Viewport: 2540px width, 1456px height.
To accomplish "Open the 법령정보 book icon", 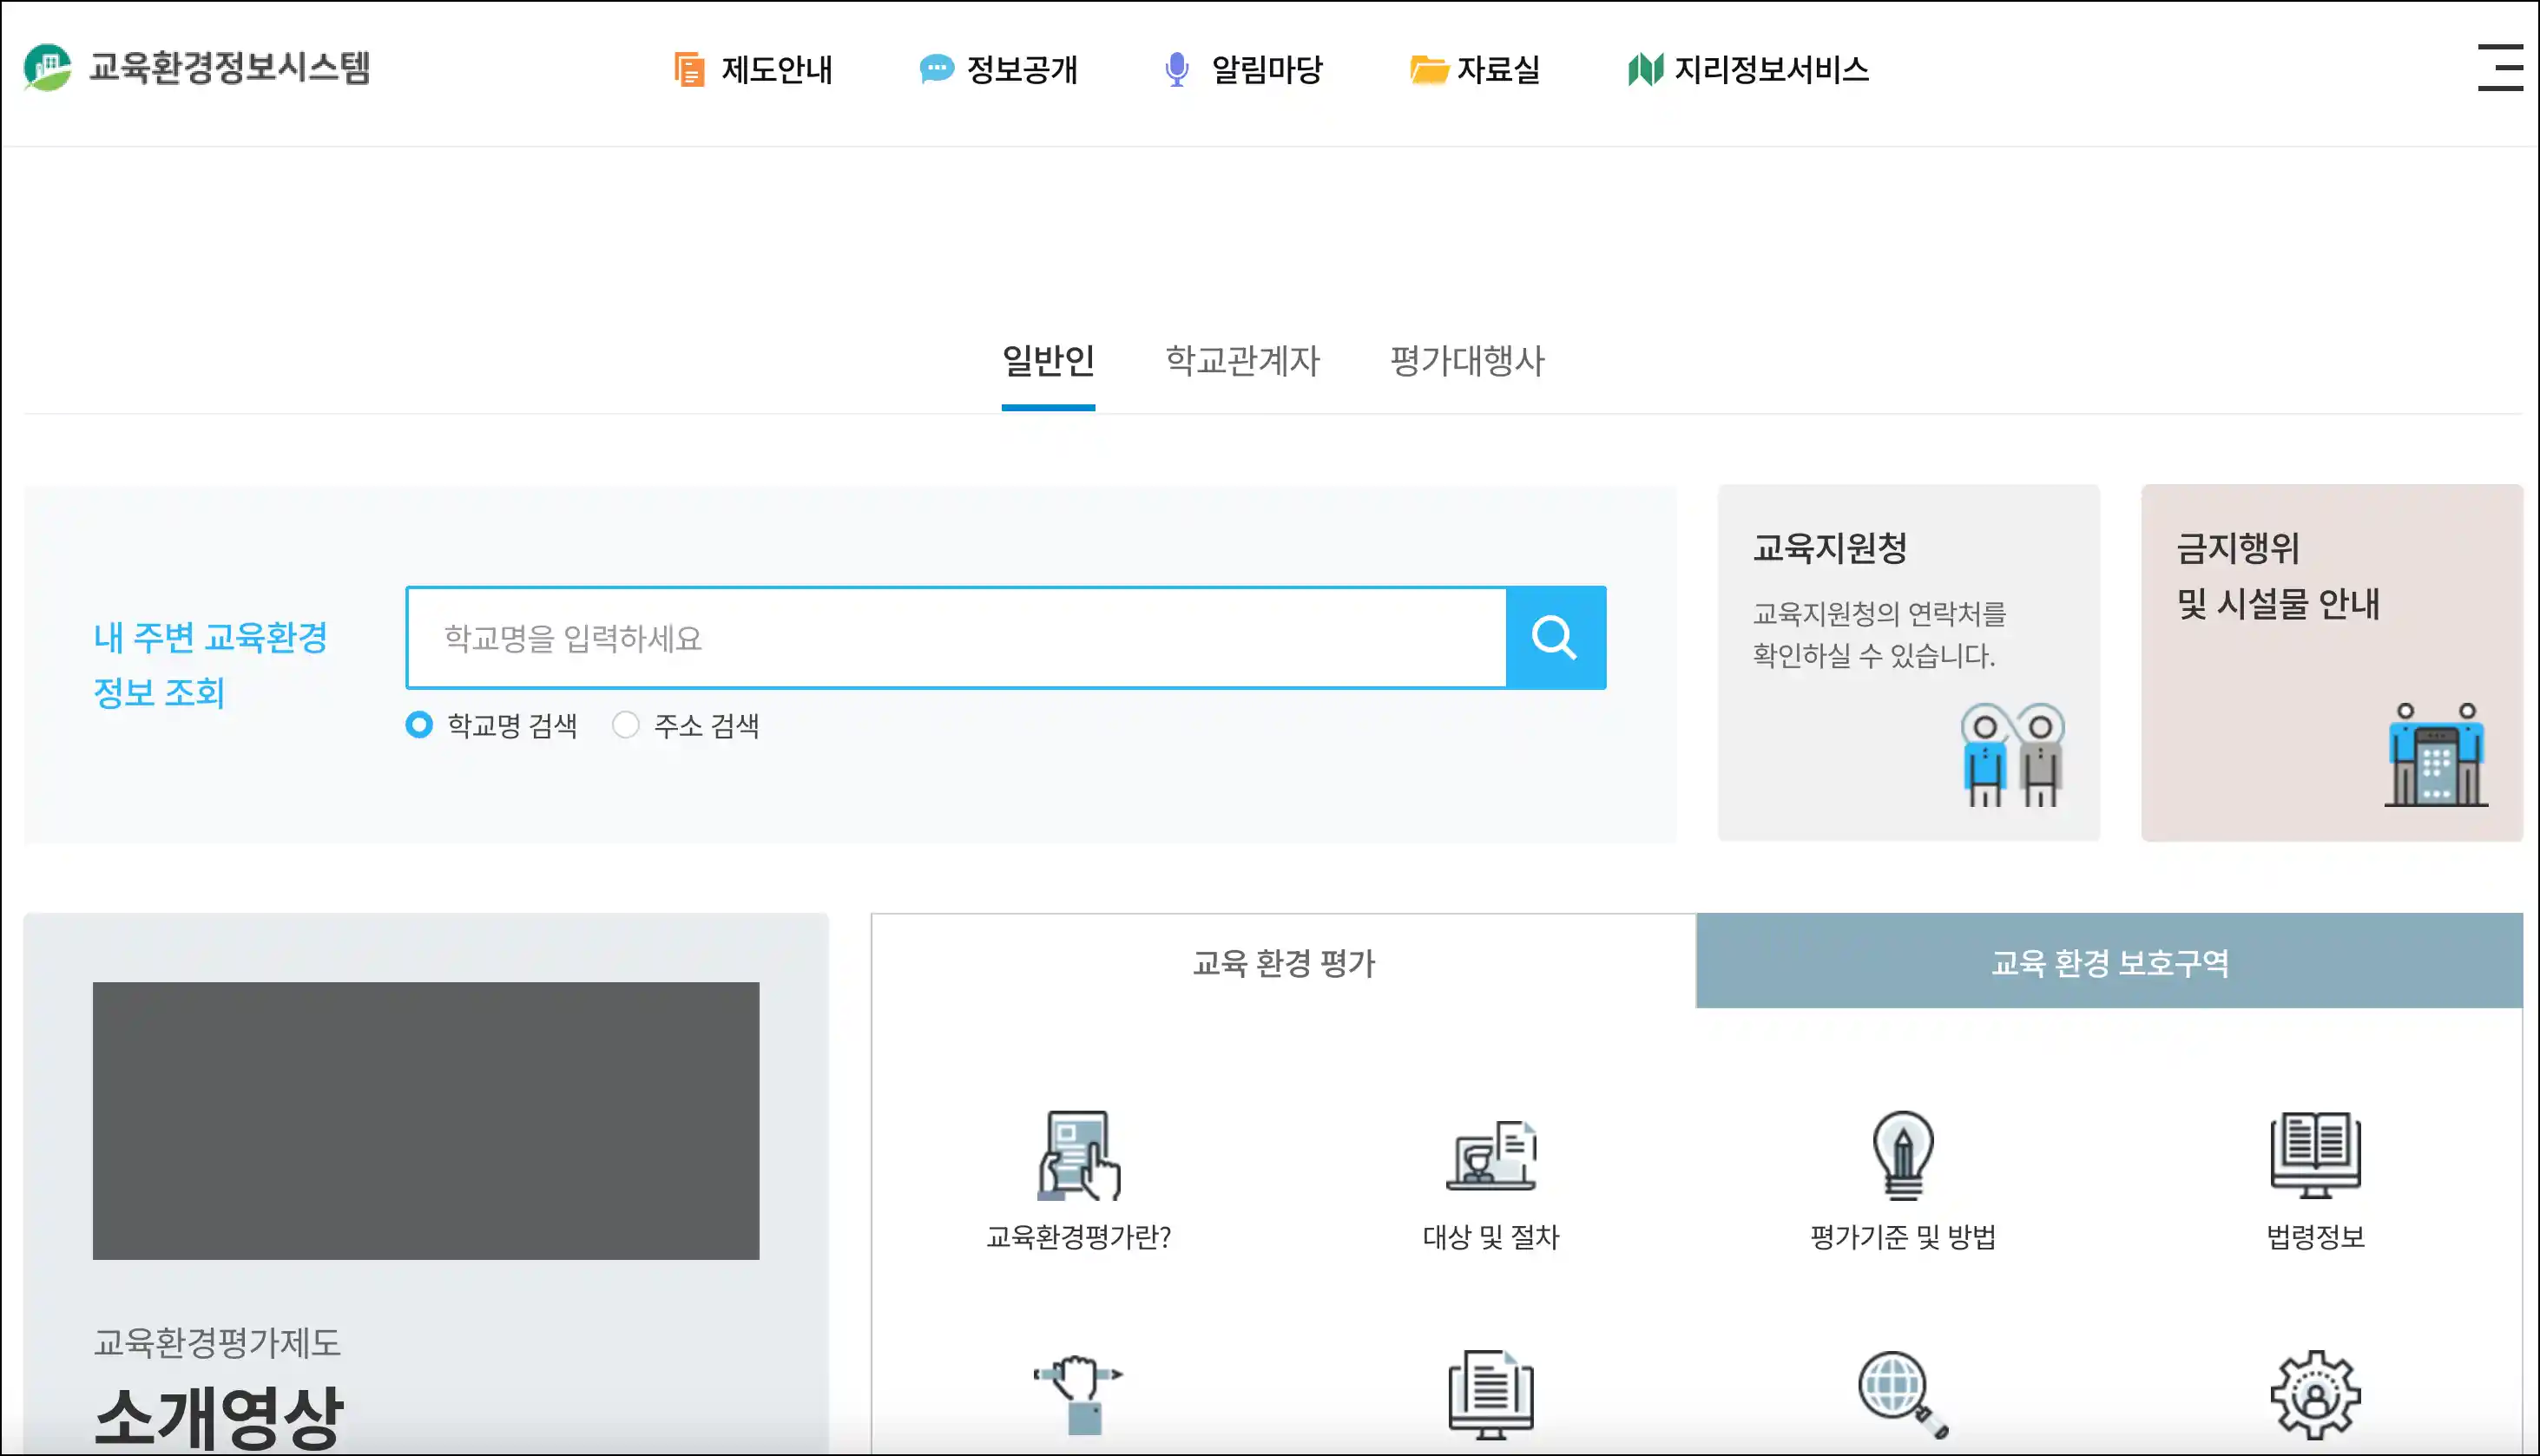I will (2315, 1155).
